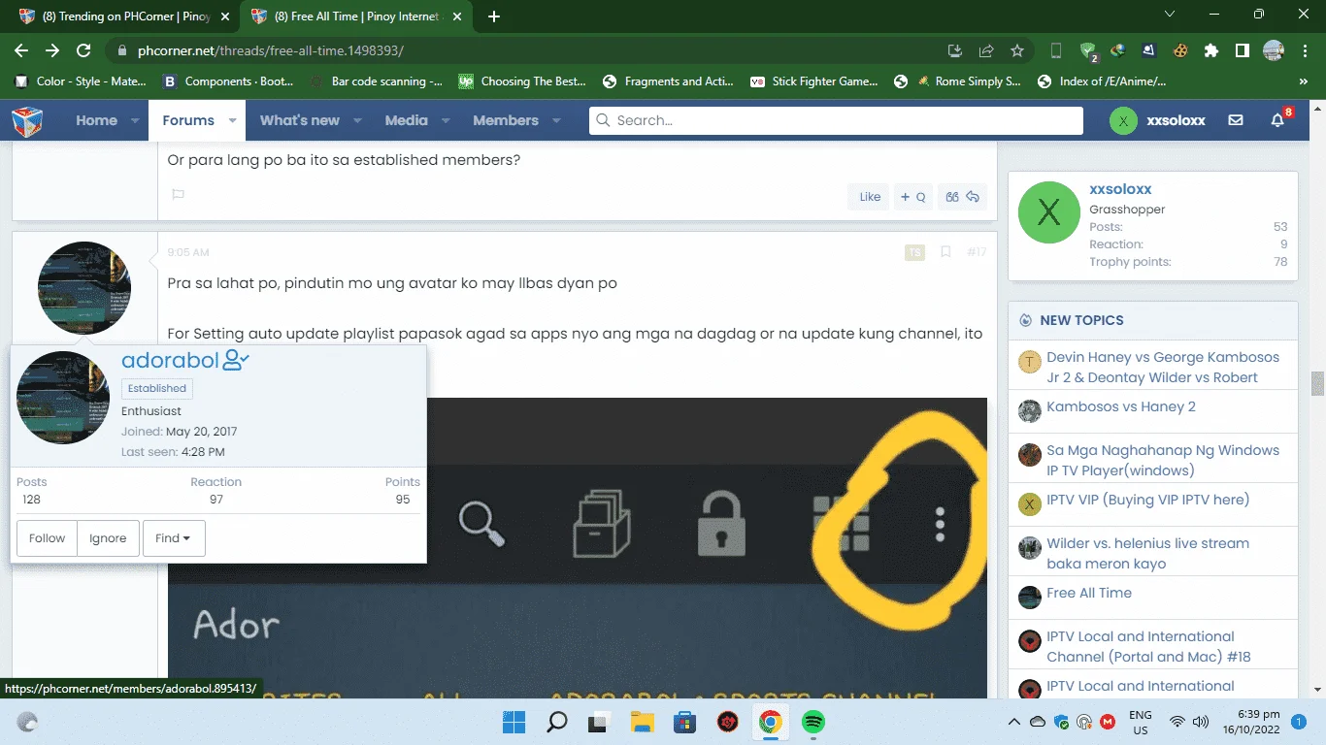Click the browser forward arrow
1326x745 pixels.
(52, 50)
